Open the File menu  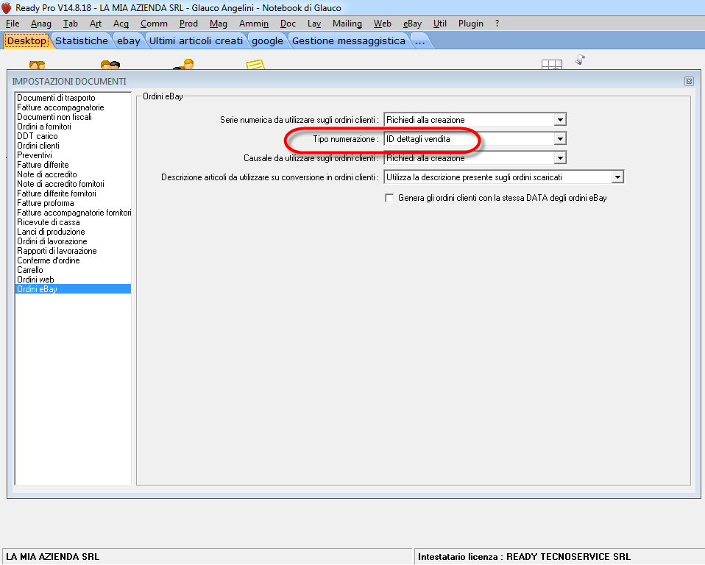[12, 24]
